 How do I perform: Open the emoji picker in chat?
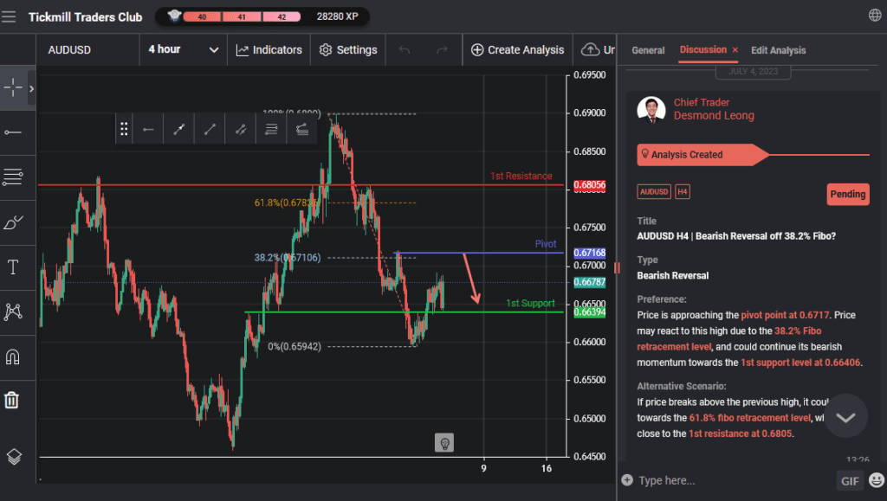click(x=876, y=480)
